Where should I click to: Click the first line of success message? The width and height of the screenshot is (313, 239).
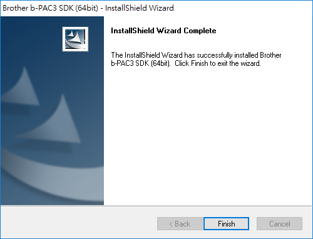tap(196, 55)
